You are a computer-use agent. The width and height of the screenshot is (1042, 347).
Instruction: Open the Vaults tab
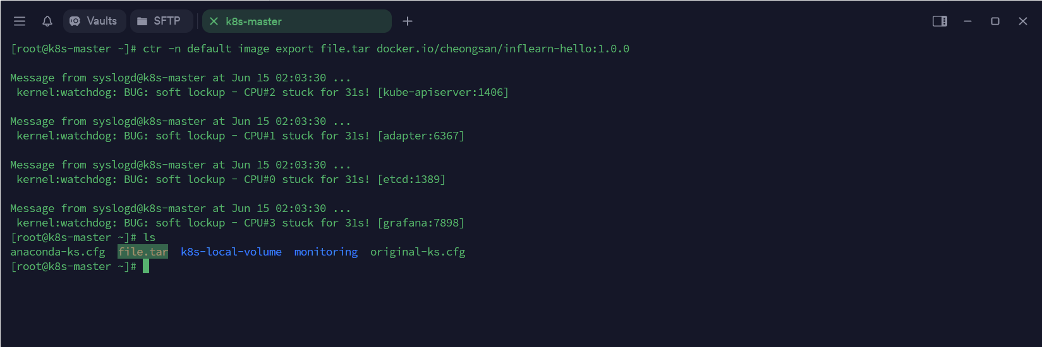point(94,21)
